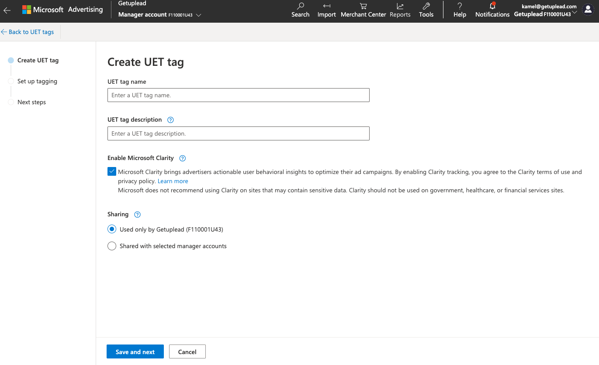Expand the Manager account dropdown
The height and width of the screenshot is (365, 599).
199,15
